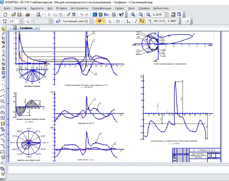Open the properties panel icon
229x181 pixels.
tap(74, 15)
